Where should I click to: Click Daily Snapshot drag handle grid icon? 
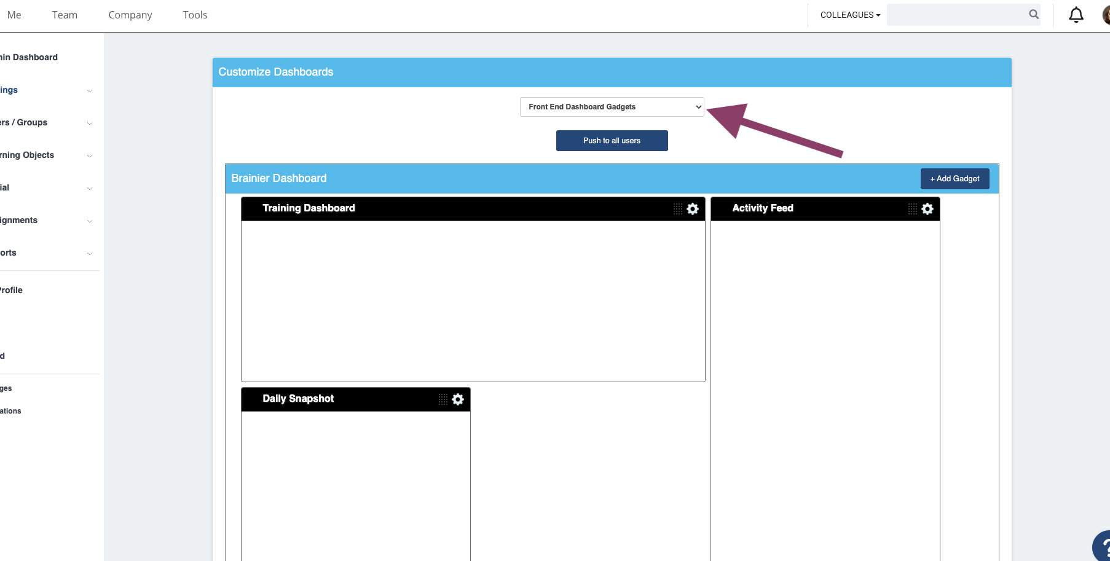click(x=443, y=399)
